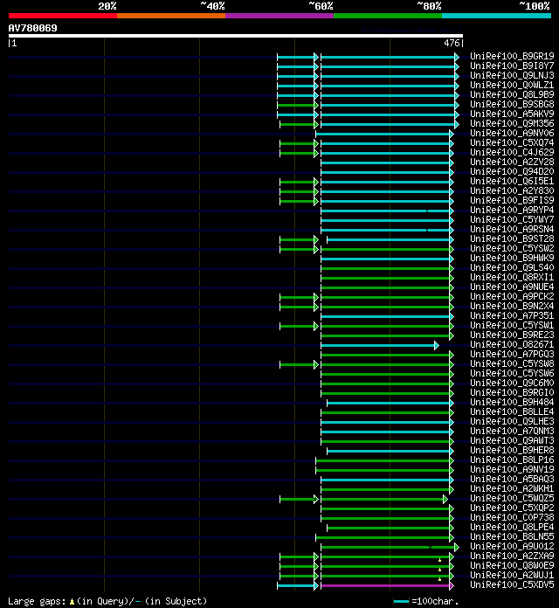Viewport: 559px width, 608px height.
Task: Select hit UniRef100_C5XQ74
Action: tap(512, 143)
